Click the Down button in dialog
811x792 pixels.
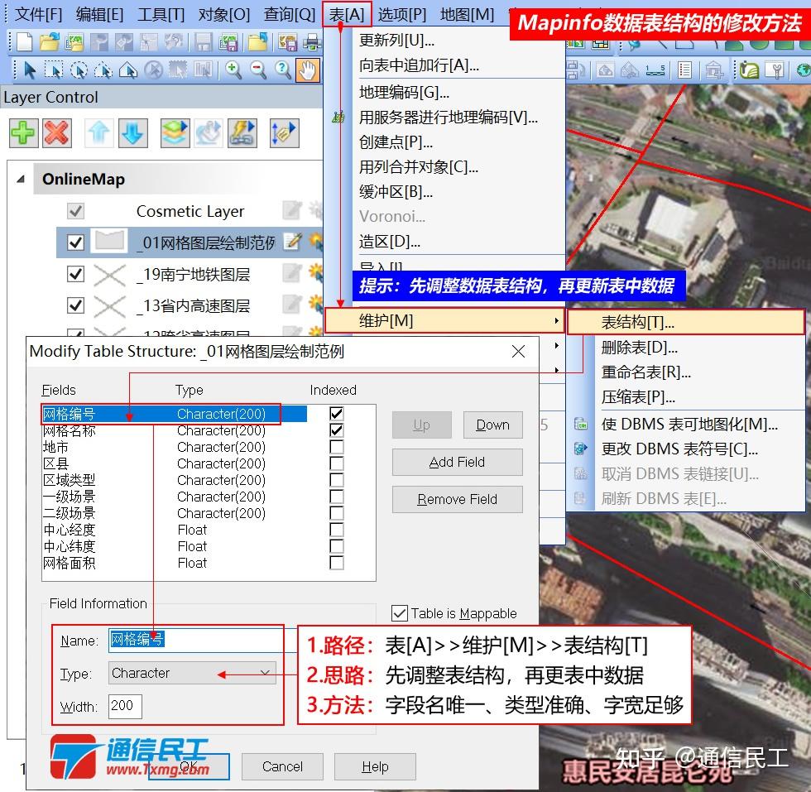[x=493, y=425]
